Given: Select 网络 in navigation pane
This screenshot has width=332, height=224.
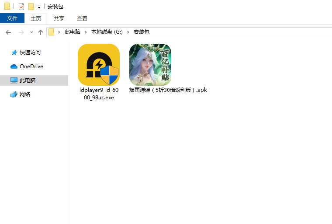Looking at the screenshot, I should pyautogui.click(x=25, y=94).
